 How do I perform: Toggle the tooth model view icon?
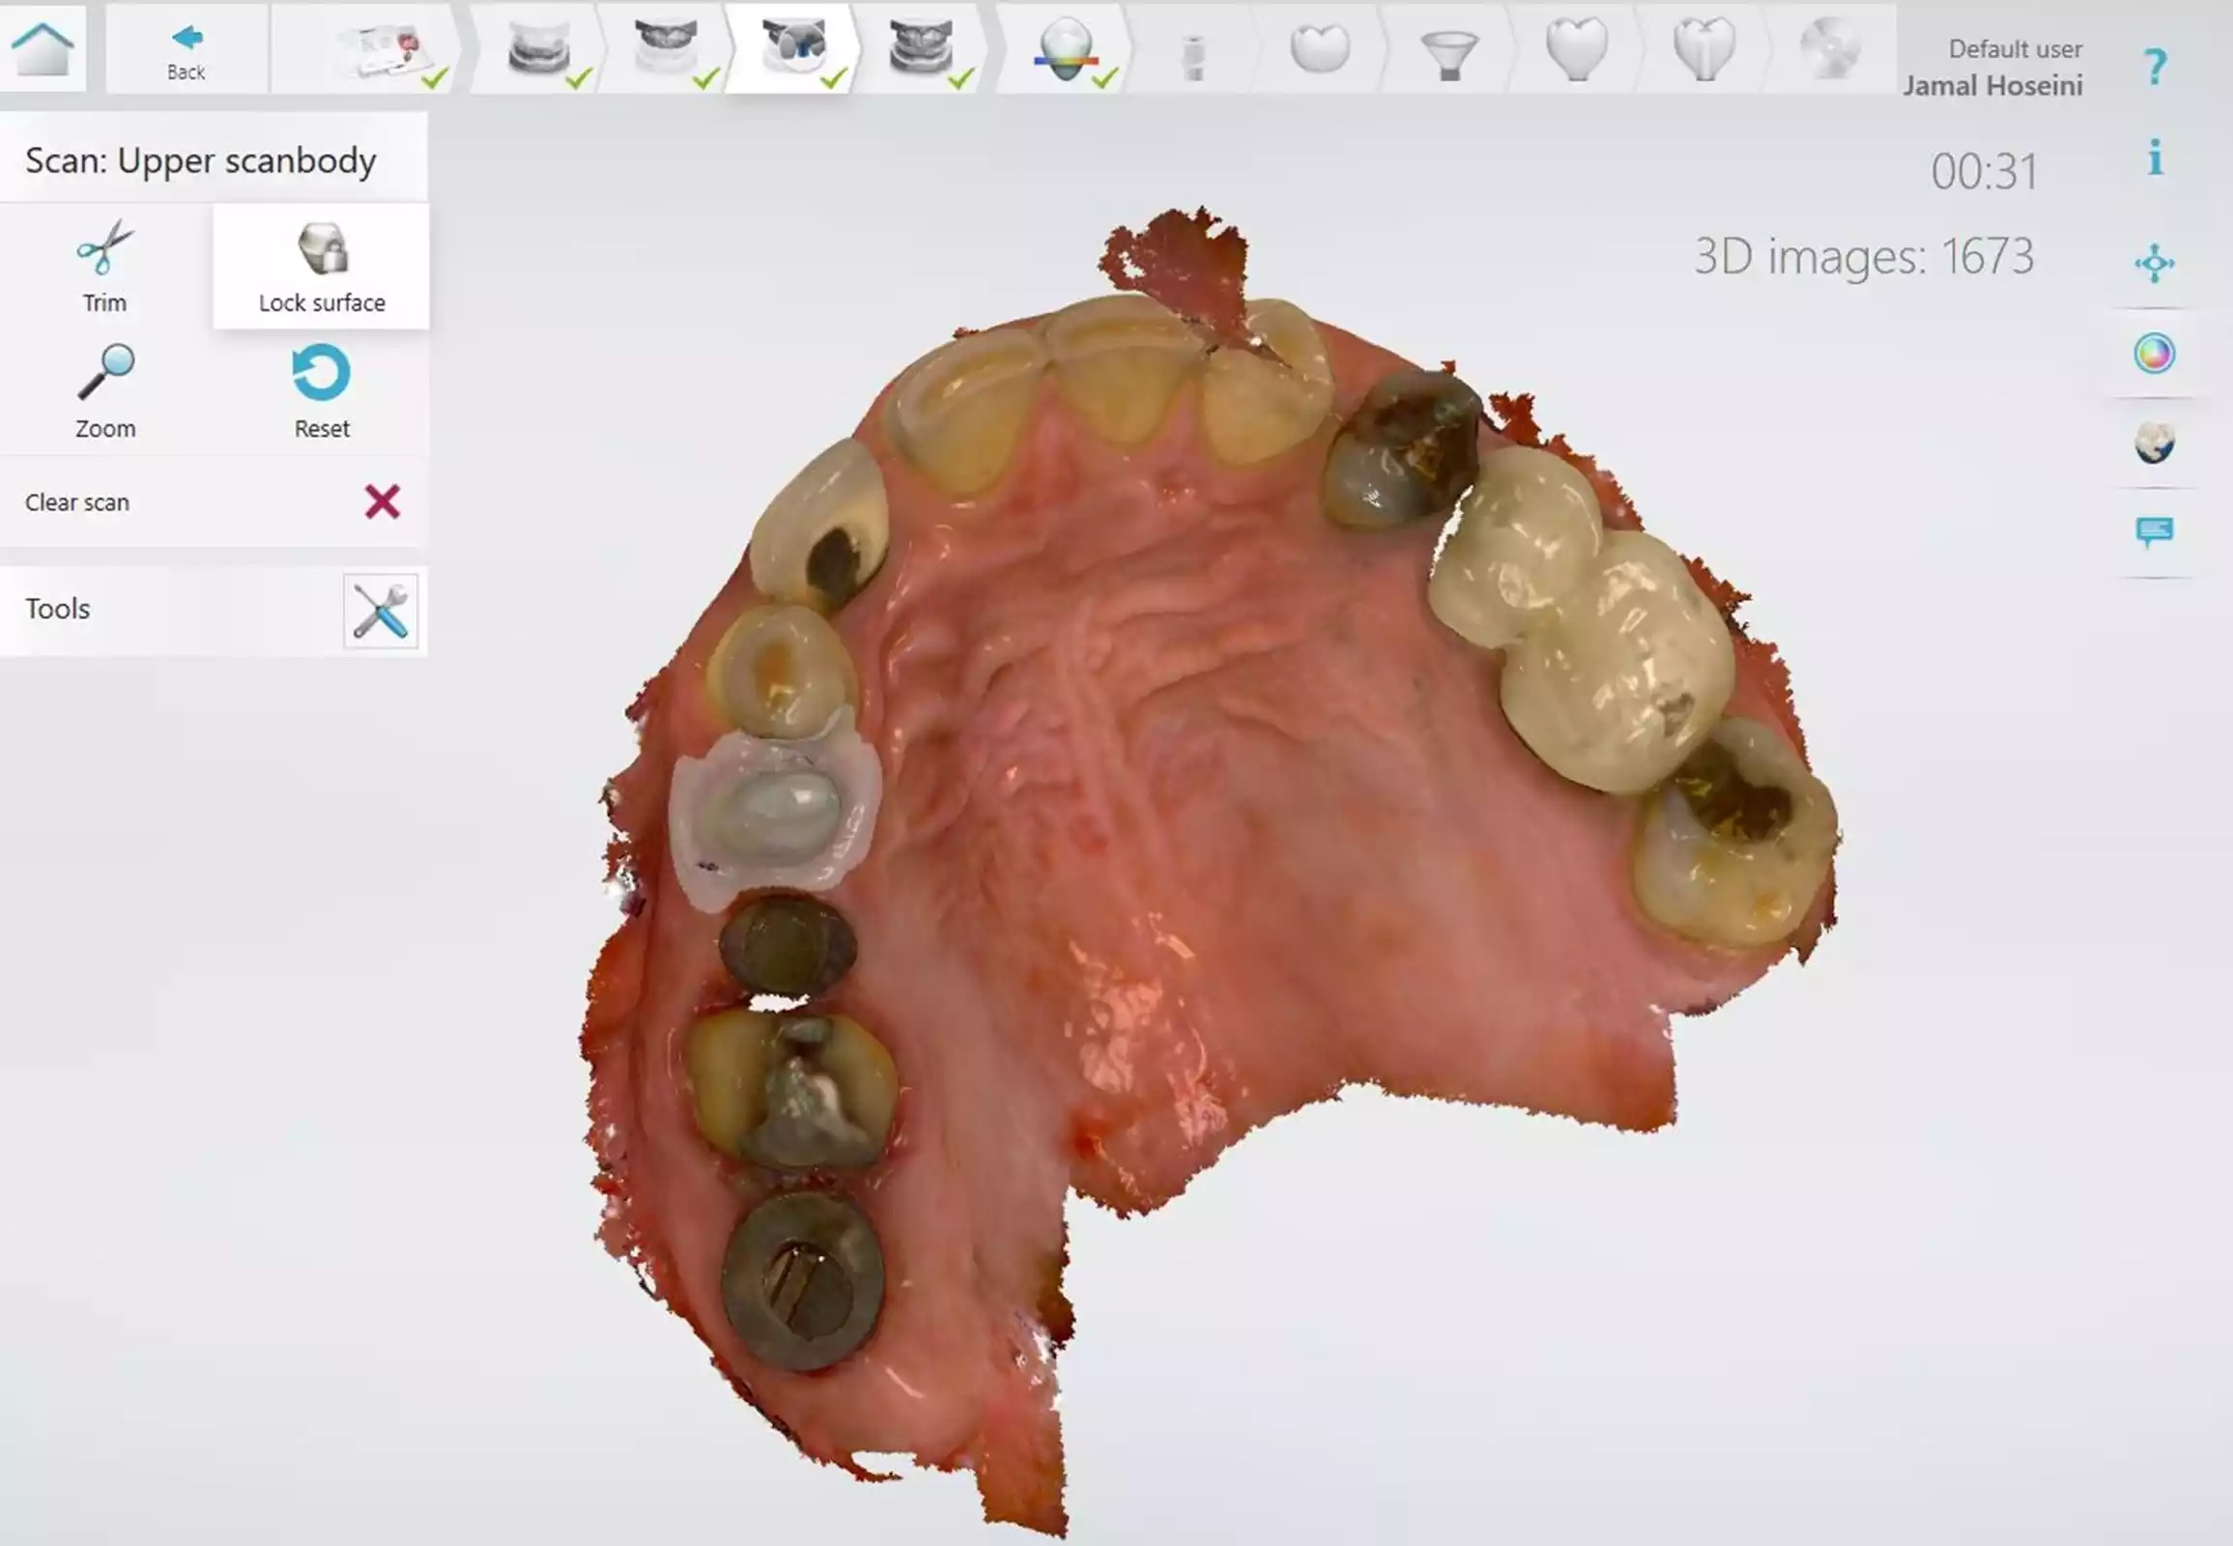pos(2155,444)
